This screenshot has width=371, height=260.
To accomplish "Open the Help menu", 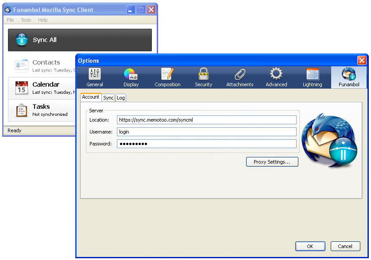I will click(x=43, y=20).
